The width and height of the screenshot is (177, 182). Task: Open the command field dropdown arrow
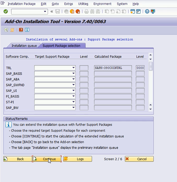click(46, 12)
